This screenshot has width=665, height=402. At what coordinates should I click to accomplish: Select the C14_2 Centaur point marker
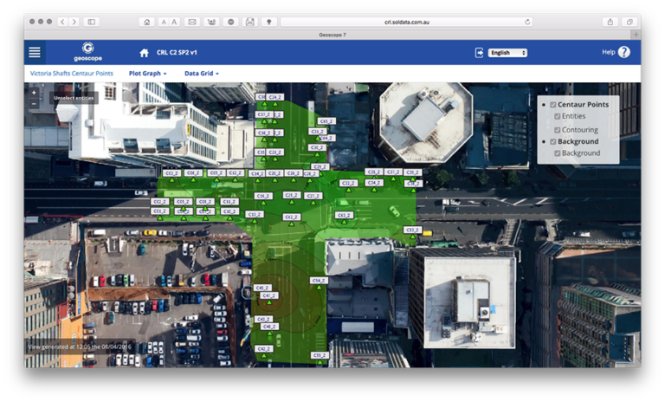pos(319,281)
